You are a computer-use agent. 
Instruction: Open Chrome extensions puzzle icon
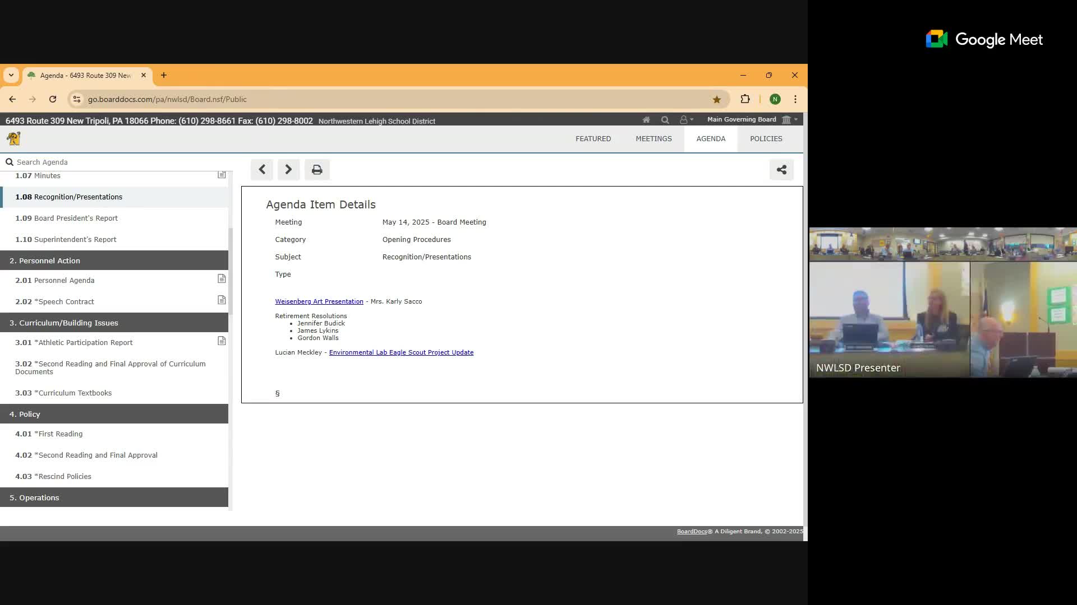tap(745, 99)
